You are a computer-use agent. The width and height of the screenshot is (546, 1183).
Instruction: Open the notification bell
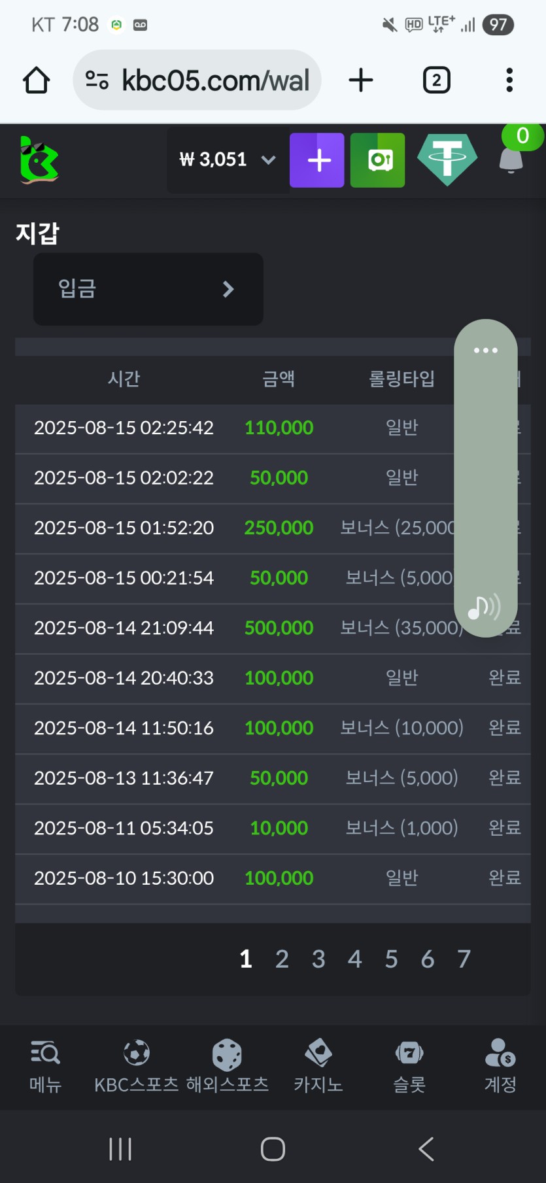(511, 160)
